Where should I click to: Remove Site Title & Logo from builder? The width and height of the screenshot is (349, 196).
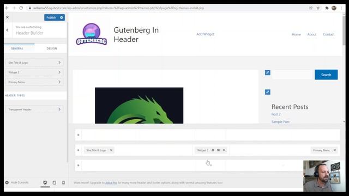click(111, 150)
